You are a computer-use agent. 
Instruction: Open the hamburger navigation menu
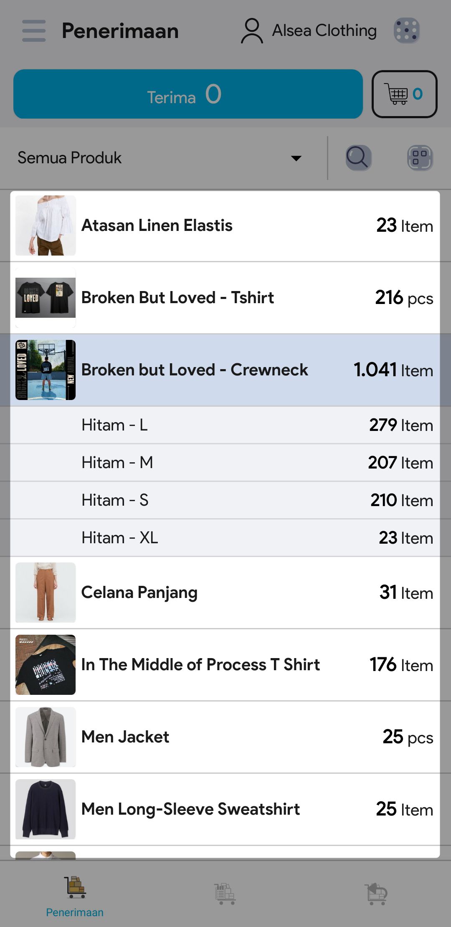[x=34, y=31]
